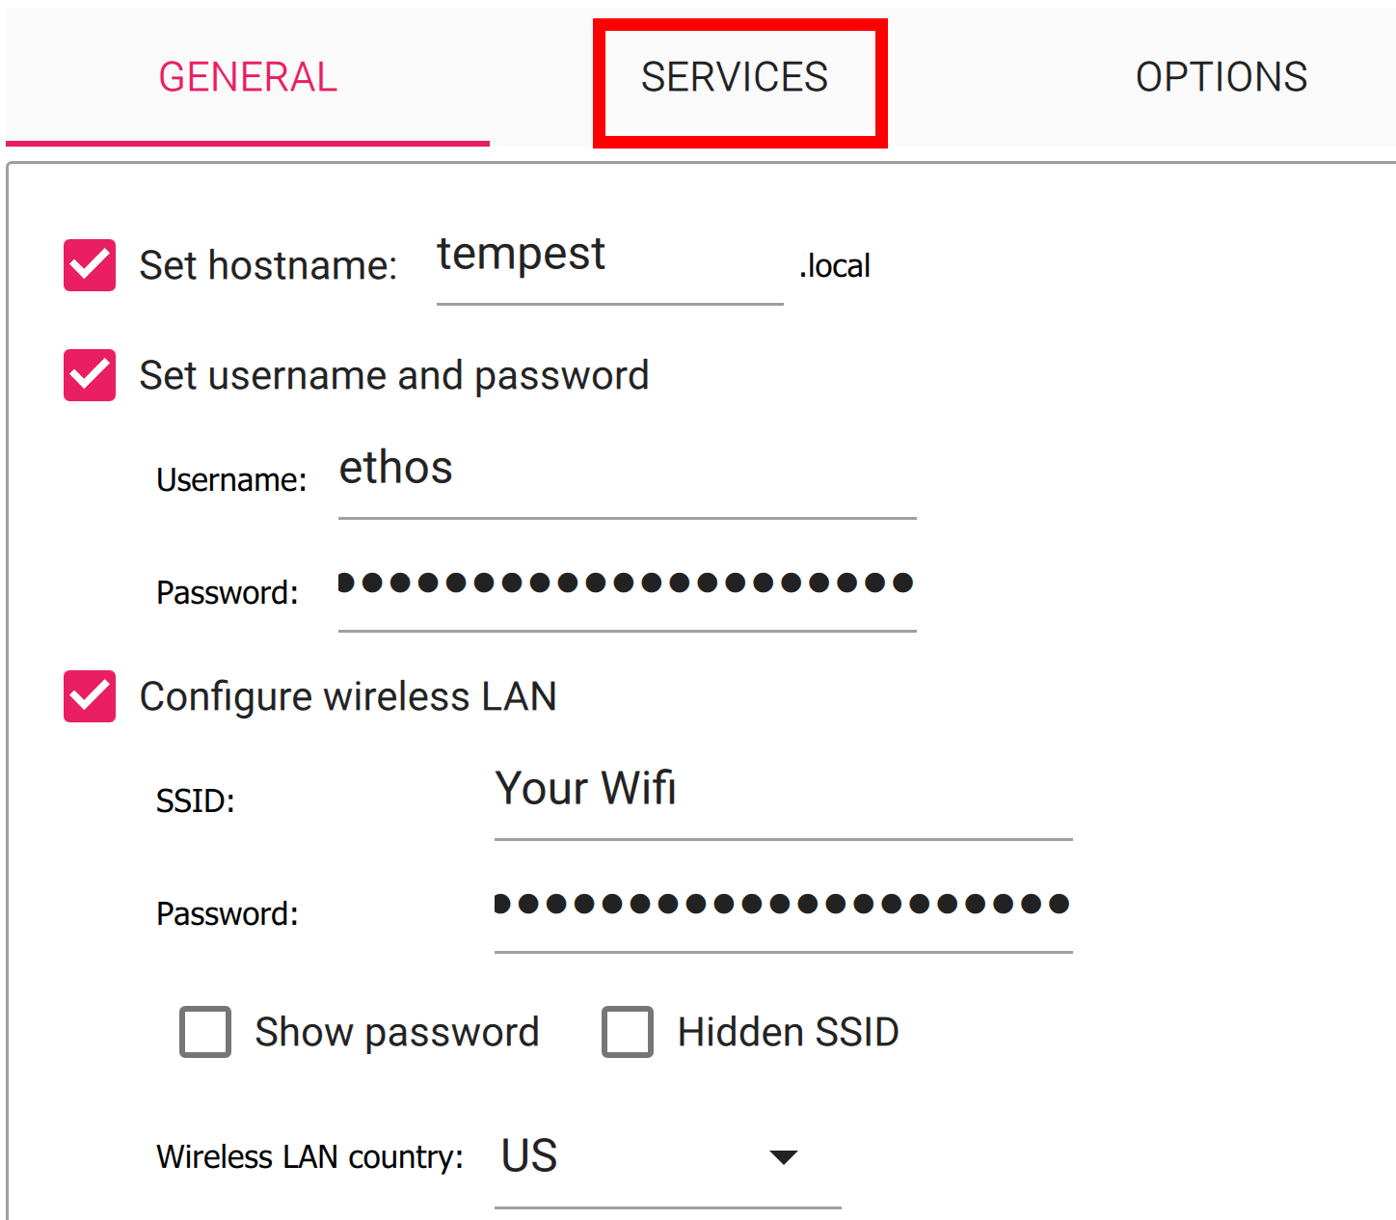Open the SERVICES tab

point(735,77)
